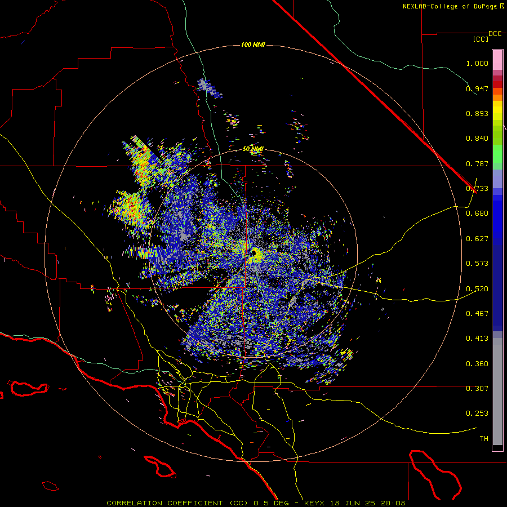Click the 0.307 legend value
Viewport: 507px width, 507px height.
477,389
